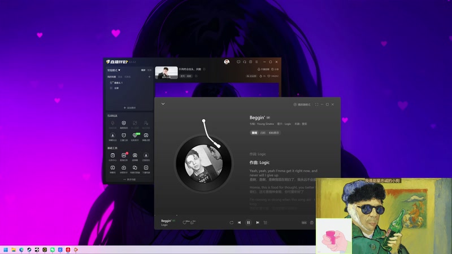This screenshot has width=452, height=254.
Task: Click the song progress bar above player controls
Action: 235,215
